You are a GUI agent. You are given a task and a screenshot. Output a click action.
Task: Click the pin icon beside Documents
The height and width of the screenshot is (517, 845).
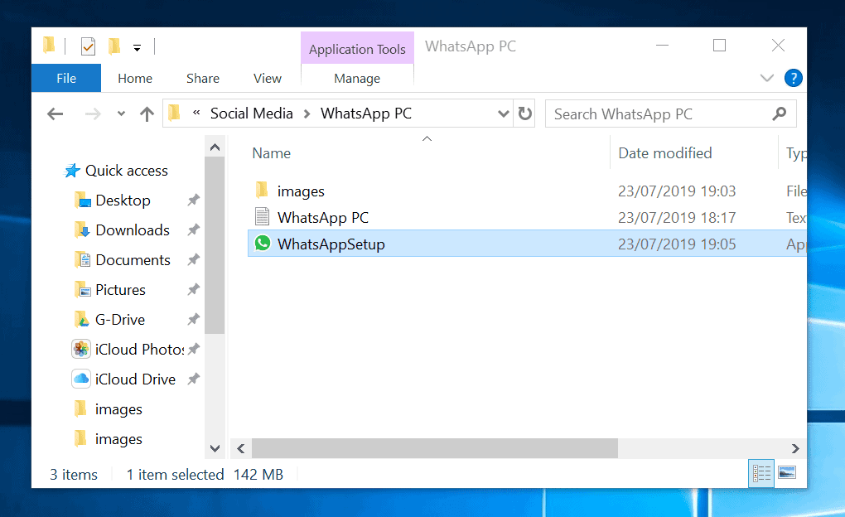[x=194, y=260]
